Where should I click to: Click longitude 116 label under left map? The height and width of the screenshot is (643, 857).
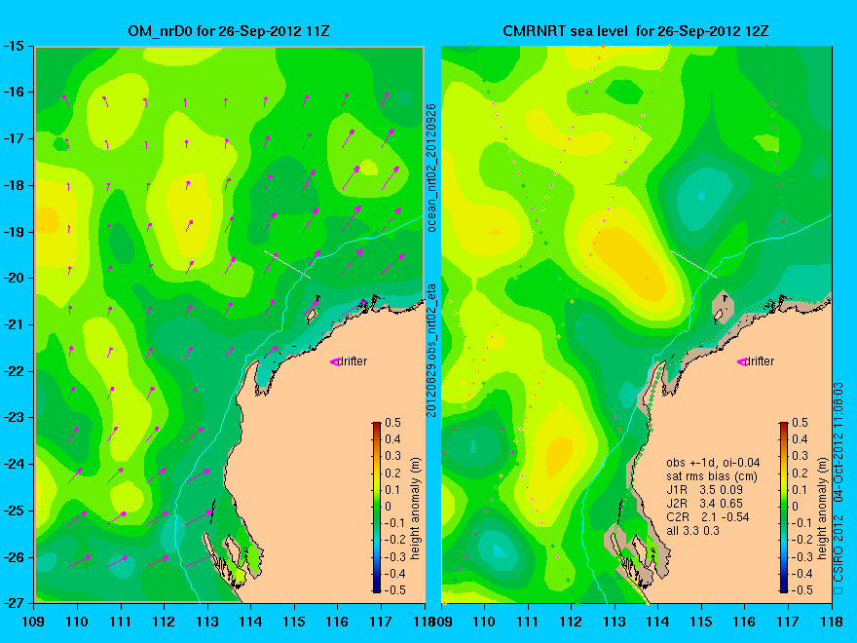[x=337, y=622]
